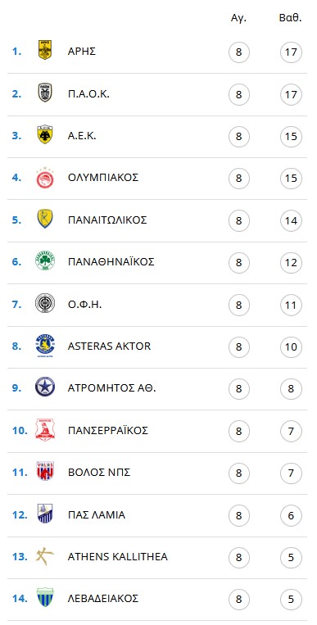317x625 pixels.
Task: Open the Π.Α.Ο.Κ. club logo
Action: point(45,93)
